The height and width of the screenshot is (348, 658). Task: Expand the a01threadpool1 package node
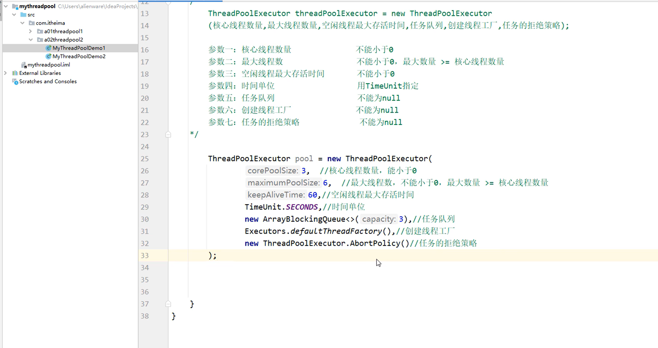coord(30,31)
